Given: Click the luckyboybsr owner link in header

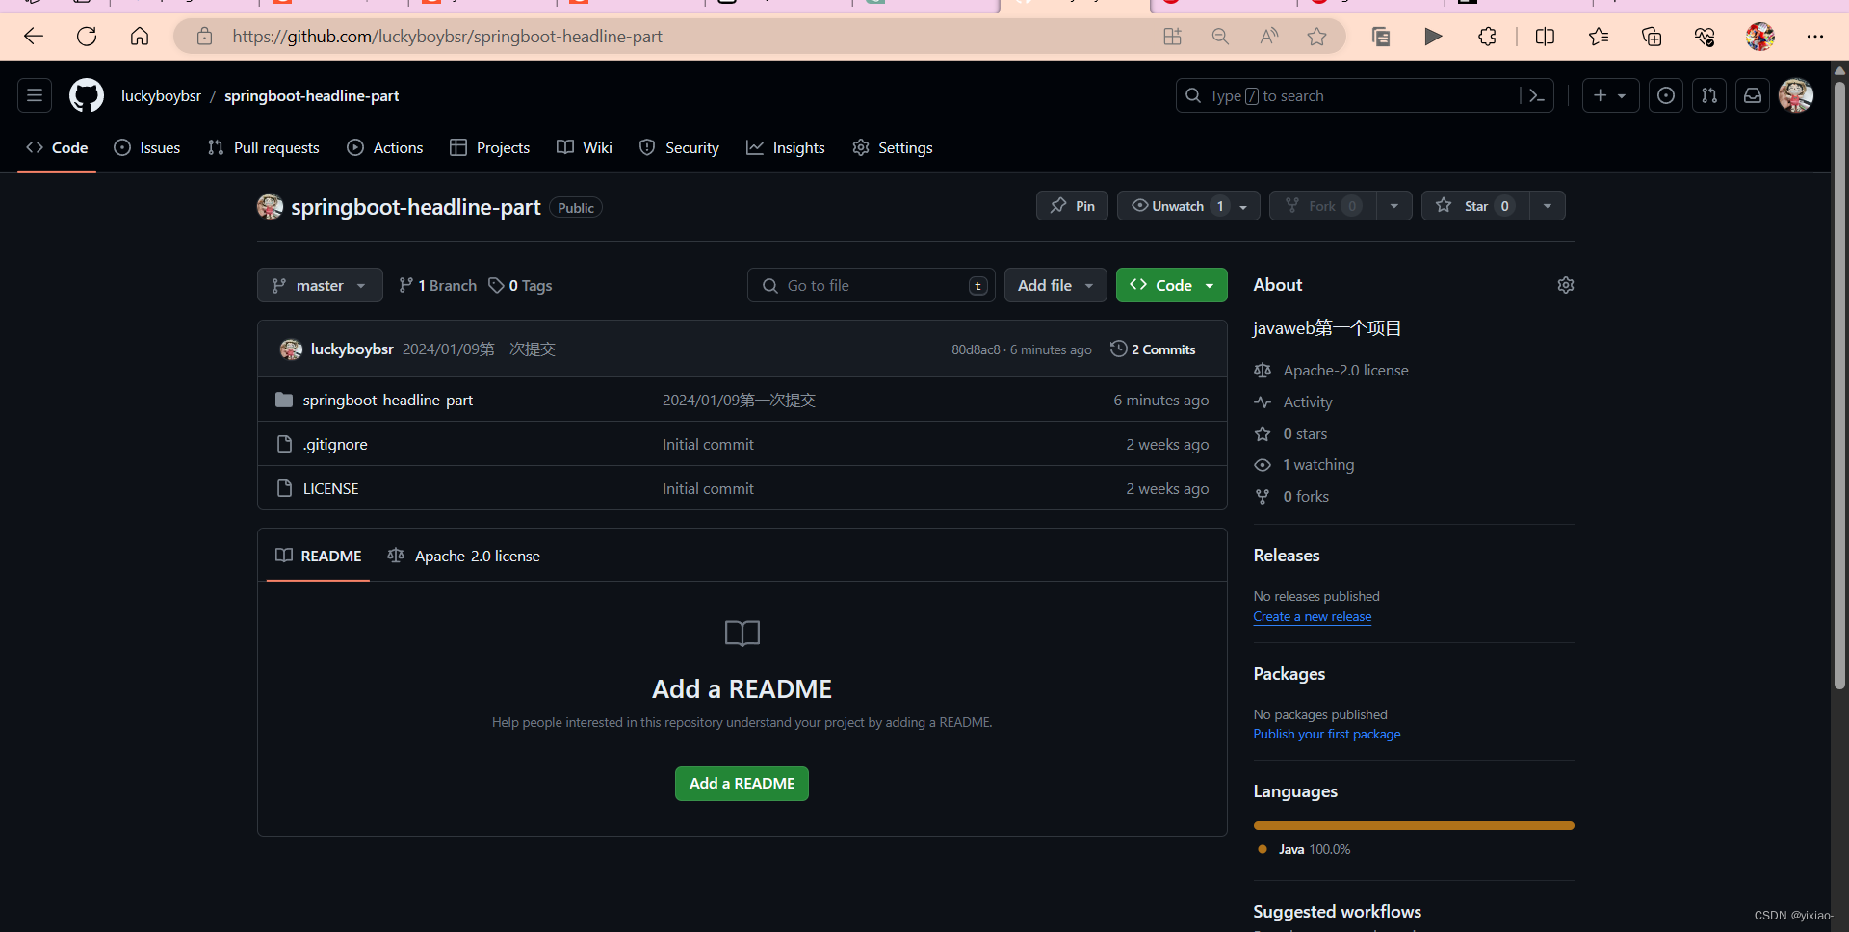Looking at the screenshot, I should 161,95.
